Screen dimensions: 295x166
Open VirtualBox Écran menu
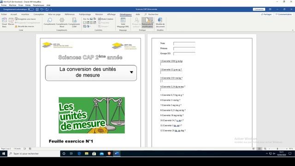pos(21,5)
